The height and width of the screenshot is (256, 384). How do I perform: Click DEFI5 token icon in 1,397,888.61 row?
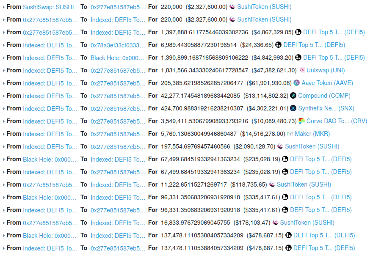click(298, 32)
